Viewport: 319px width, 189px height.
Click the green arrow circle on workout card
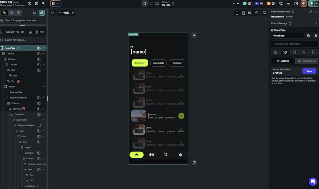pyautogui.click(x=181, y=116)
